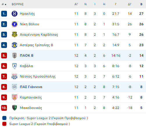Image resolution: width=146 pixels, height=127 pixels.
Task: Click the Αστέρας Τρίπολης Β logo
Action: 15,45
